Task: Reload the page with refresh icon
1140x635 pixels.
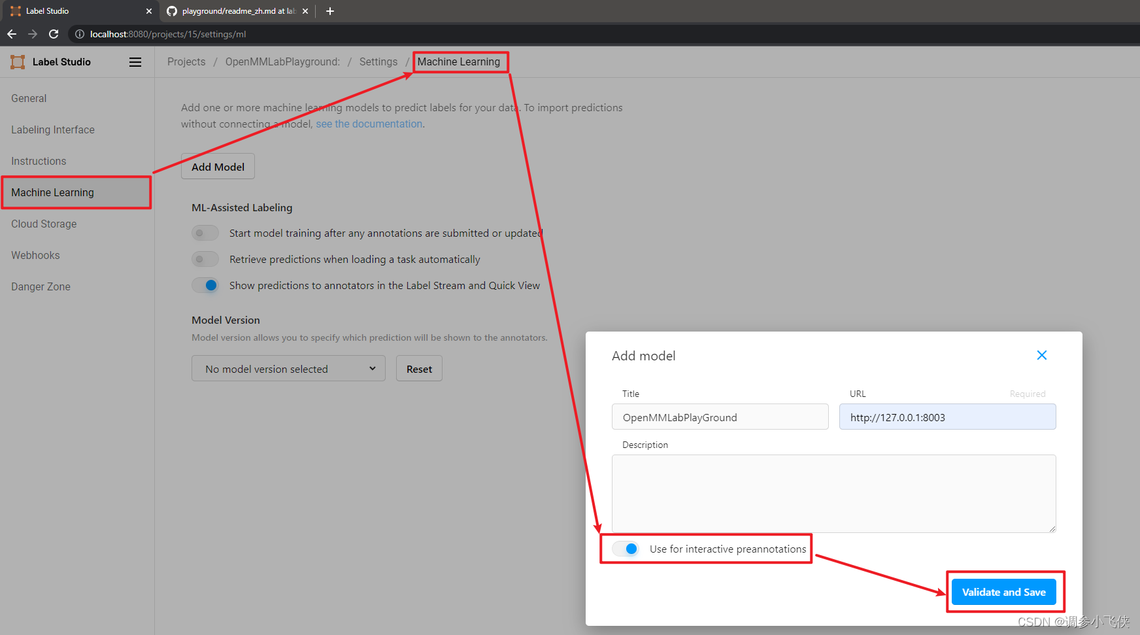Action: tap(54, 34)
